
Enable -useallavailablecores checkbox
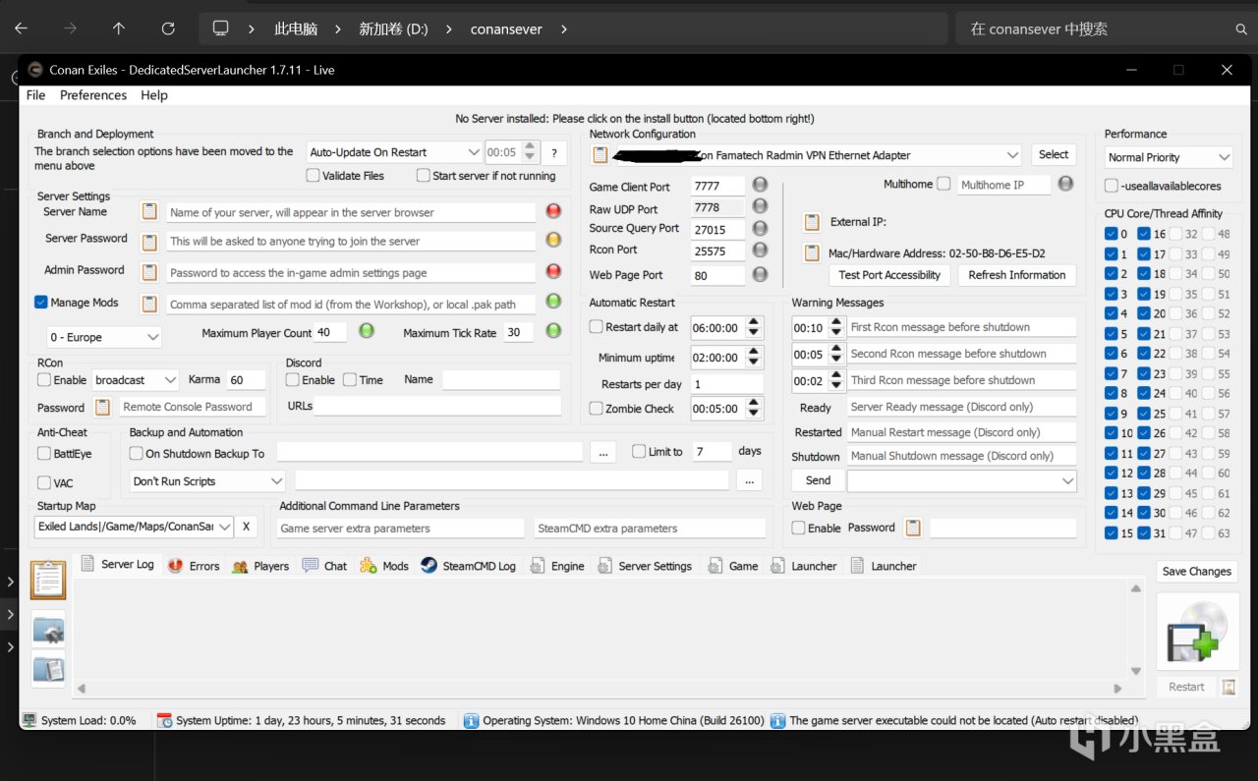click(x=1112, y=186)
